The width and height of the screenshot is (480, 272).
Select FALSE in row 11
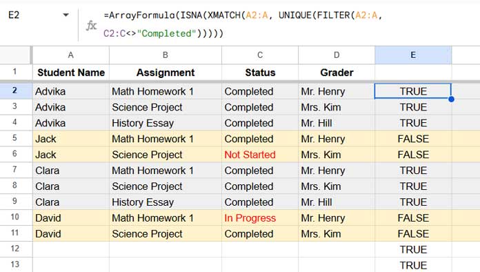[x=413, y=234]
